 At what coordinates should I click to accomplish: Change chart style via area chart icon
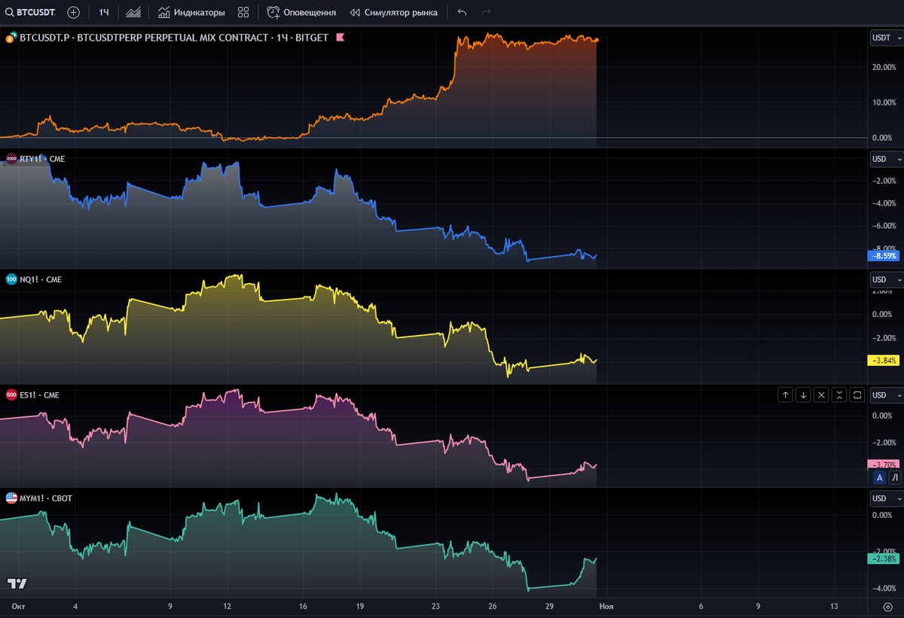[x=133, y=13]
